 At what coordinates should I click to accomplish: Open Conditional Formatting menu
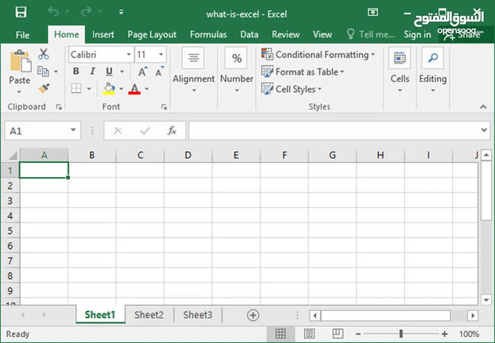(319, 55)
